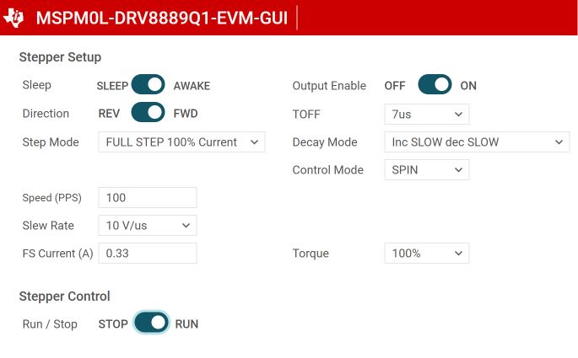
Task: Click the Step Mode label
Action: click(x=51, y=142)
